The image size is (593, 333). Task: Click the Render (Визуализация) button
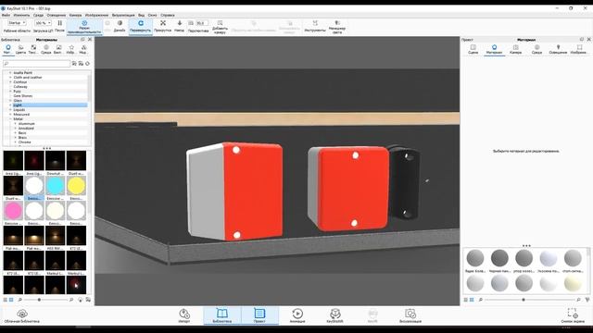[x=410, y=315]
